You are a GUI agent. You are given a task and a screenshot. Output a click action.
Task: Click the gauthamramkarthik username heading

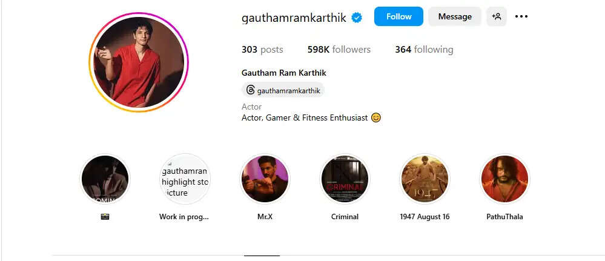point(294,18)
